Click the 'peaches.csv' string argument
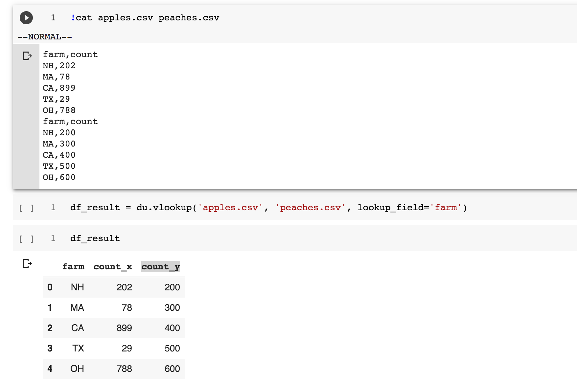The height and width of the screenshot is (383, 577). coord(311,208)
